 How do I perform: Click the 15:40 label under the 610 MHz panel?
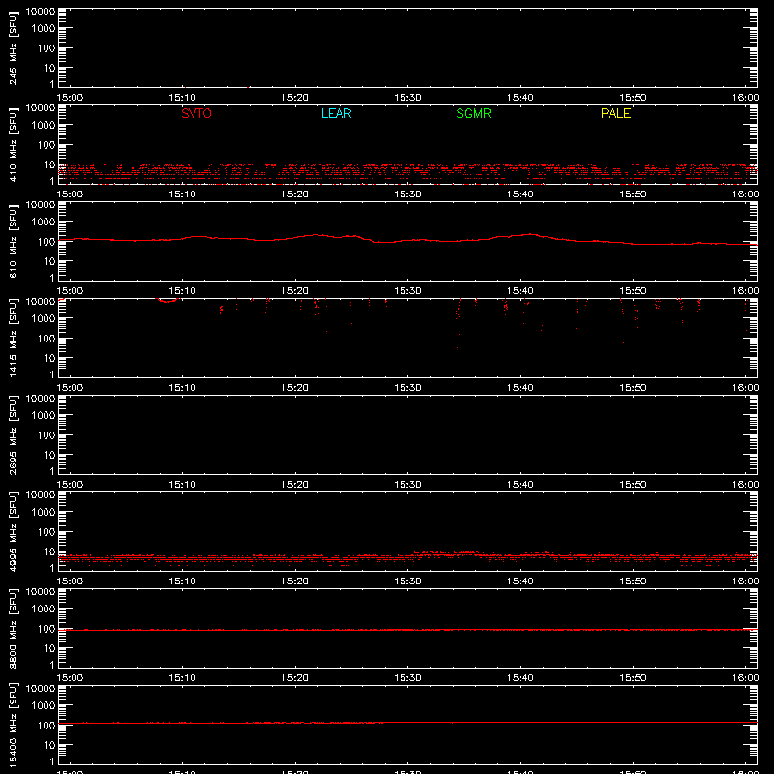point(521,291)
